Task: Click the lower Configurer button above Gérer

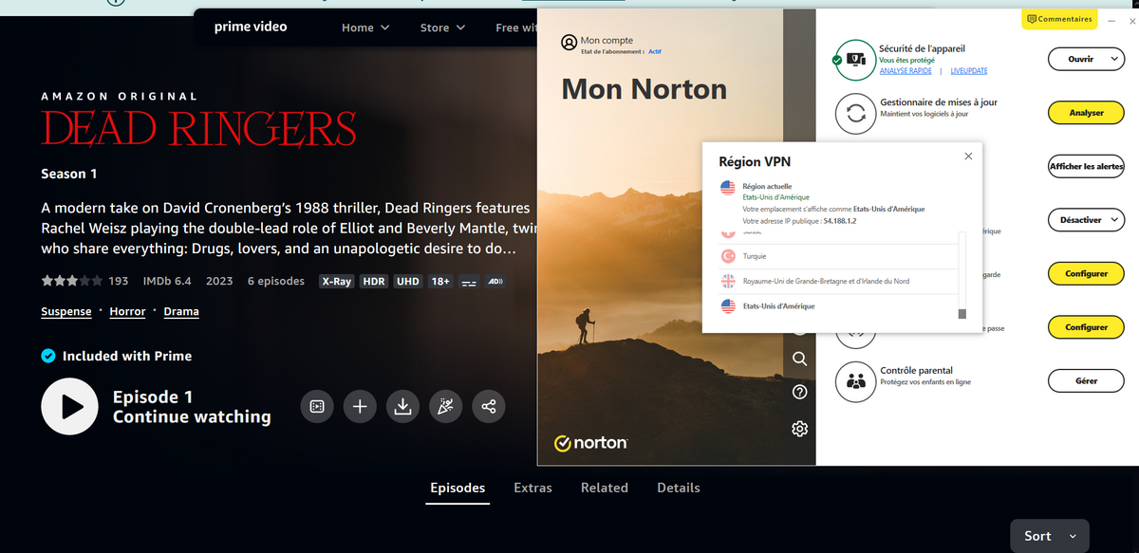Action: [1086, 327]
